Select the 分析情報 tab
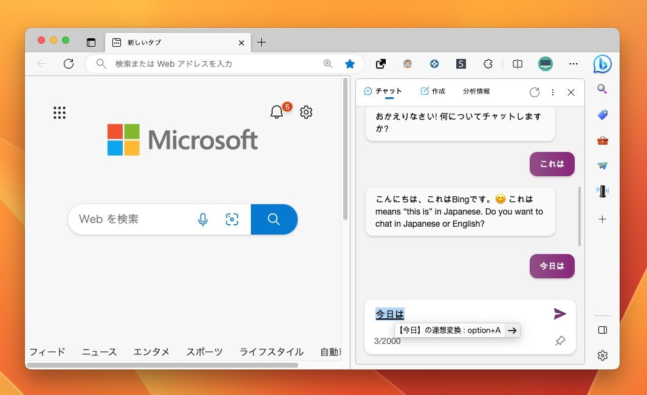The height and width of the screenshot is (395, 647). tap(476, 91)
